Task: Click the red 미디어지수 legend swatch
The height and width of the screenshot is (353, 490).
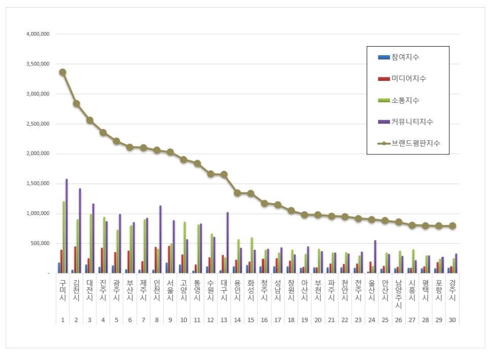Action: (383, 79)
